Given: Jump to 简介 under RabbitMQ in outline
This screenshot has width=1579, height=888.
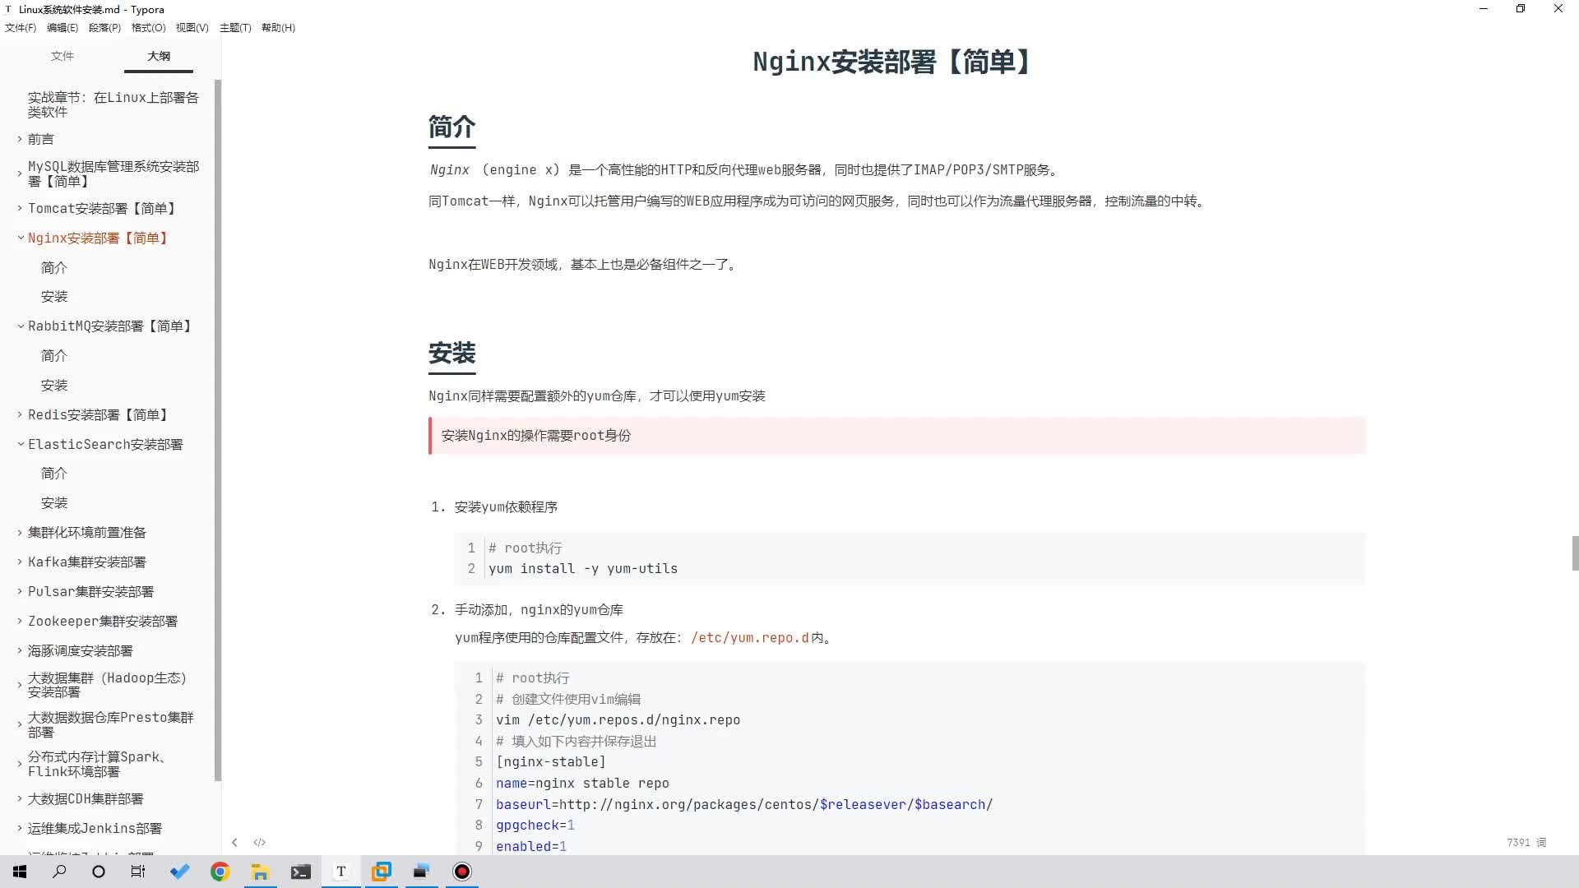Looking at the screenshot, I should tap(54, 356).
